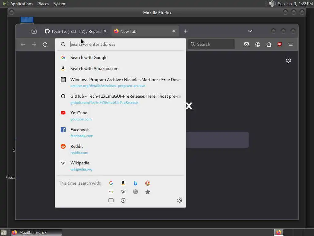Open the Firefox hamburger menu
Screen dimensions: 314x236
point(291,44)
